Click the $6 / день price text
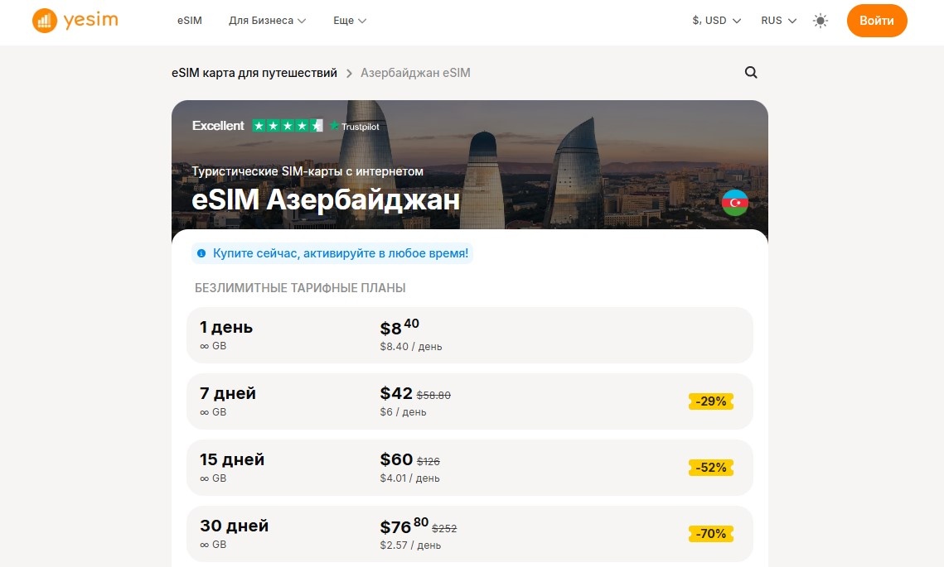Viewport: 944px width, 567px height. point(403,412)
